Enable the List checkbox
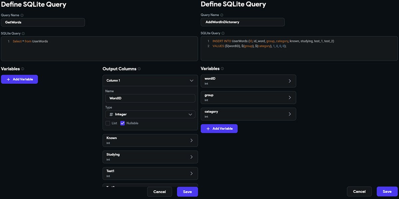This screenshot has width=399, height=199. 108,123
